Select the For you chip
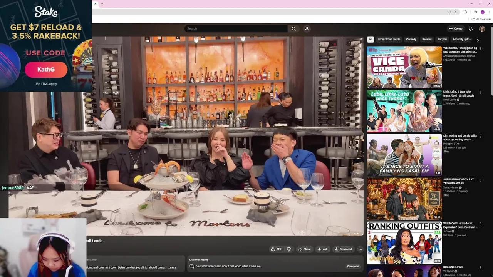The image size is (493, 277). (442, 39)
